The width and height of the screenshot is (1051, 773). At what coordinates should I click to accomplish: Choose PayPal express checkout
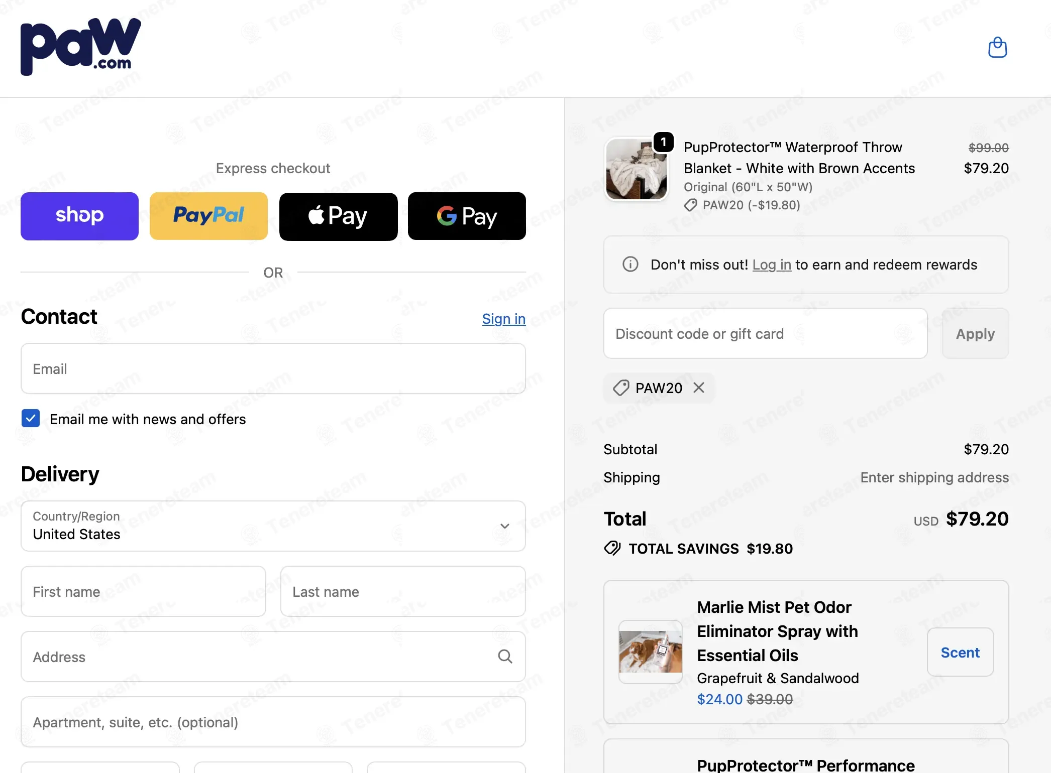[x=208, y=216]
